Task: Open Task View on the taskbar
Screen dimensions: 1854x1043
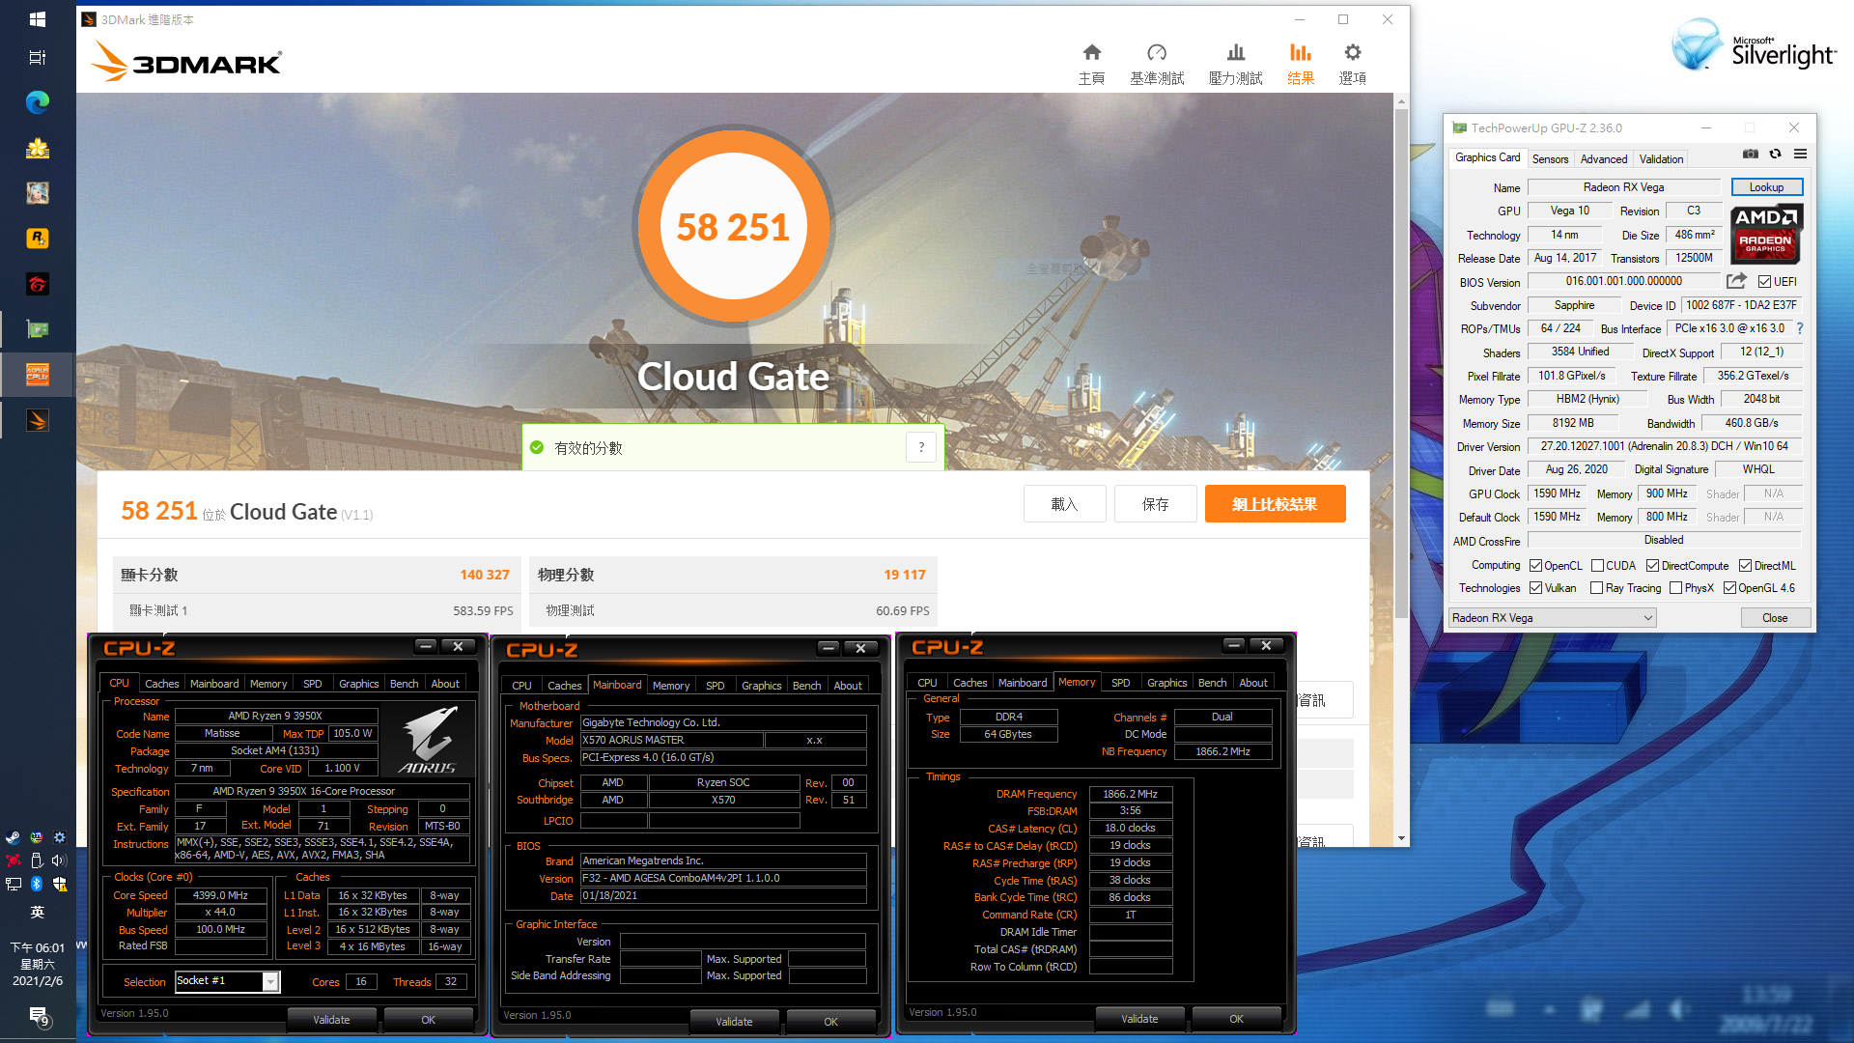Action: [38, 58]
